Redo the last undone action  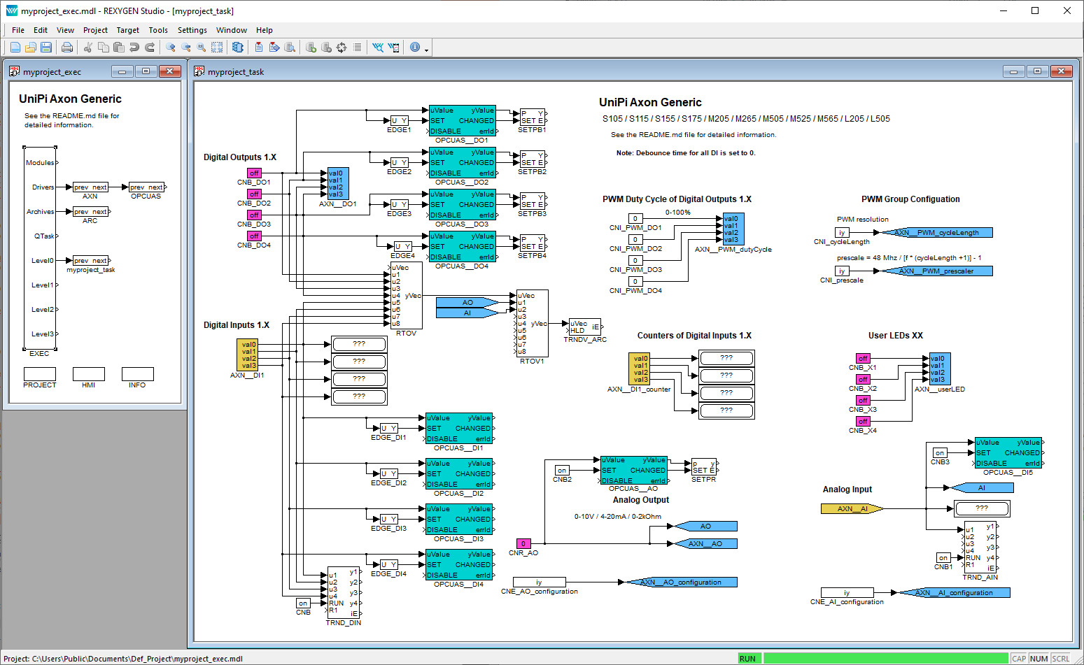(x=150, y=48)
